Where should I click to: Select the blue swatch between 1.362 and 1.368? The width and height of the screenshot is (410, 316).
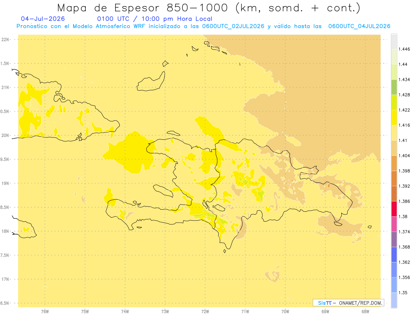tap(394, 255)
